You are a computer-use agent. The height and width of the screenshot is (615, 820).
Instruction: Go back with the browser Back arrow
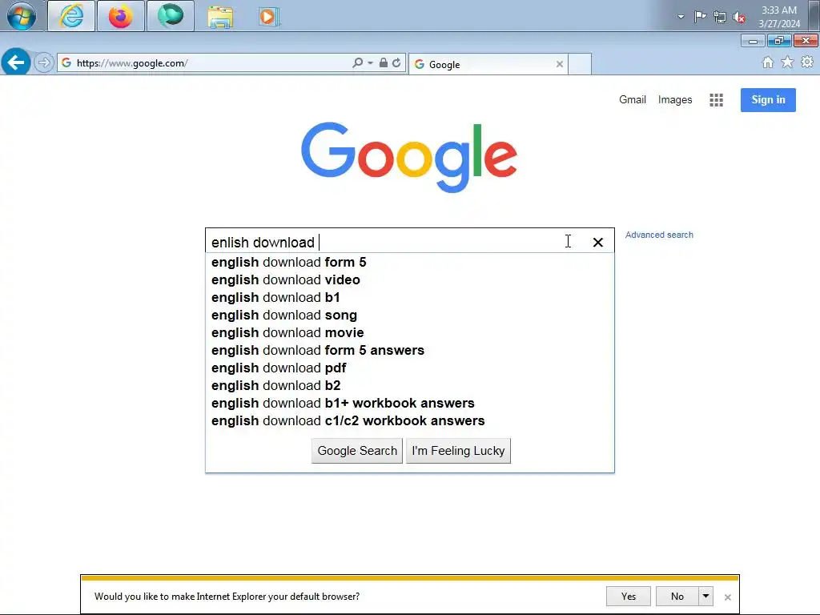click(16, 62)
